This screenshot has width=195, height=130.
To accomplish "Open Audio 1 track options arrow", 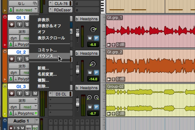I will tap(37, 120).
